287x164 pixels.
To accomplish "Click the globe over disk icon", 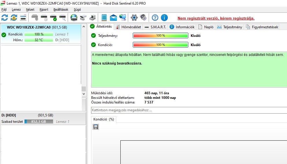I will [x=74, y=18].
